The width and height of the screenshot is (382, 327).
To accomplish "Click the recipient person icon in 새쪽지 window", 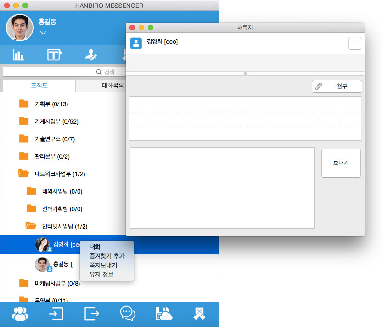I will (x=136, y=43).
